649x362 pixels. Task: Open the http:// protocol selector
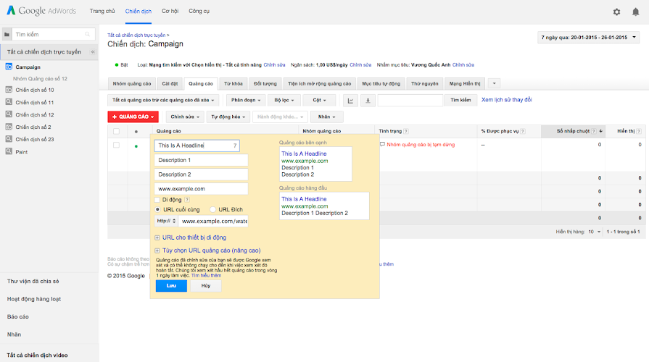point(166,221)
